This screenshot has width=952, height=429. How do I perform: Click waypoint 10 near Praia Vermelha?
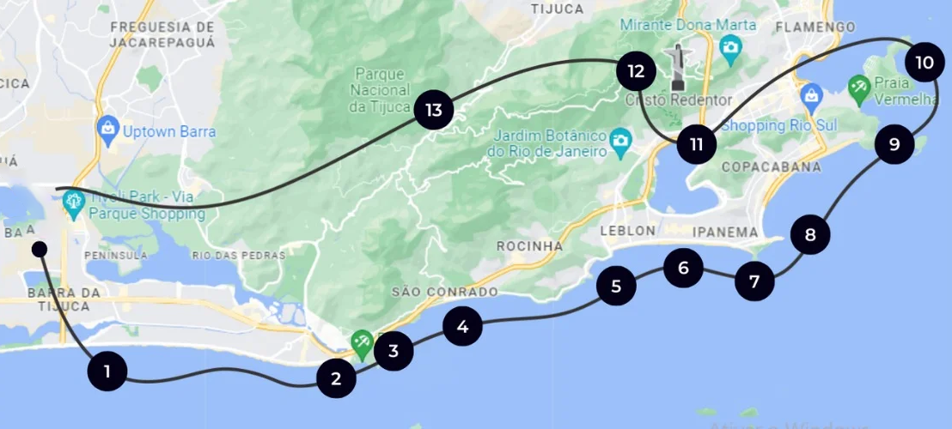click(925, 62)
